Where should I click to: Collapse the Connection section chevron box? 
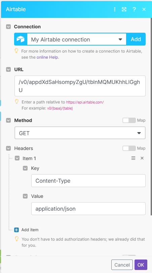8,27
